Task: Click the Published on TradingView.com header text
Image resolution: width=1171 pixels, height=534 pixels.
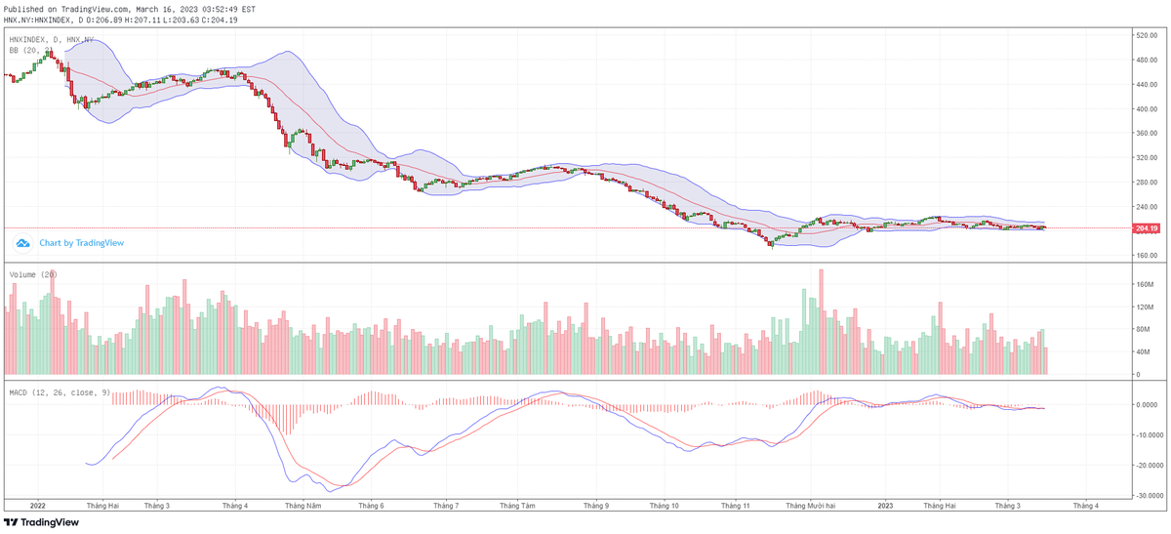Action: (x=130, y=8)
